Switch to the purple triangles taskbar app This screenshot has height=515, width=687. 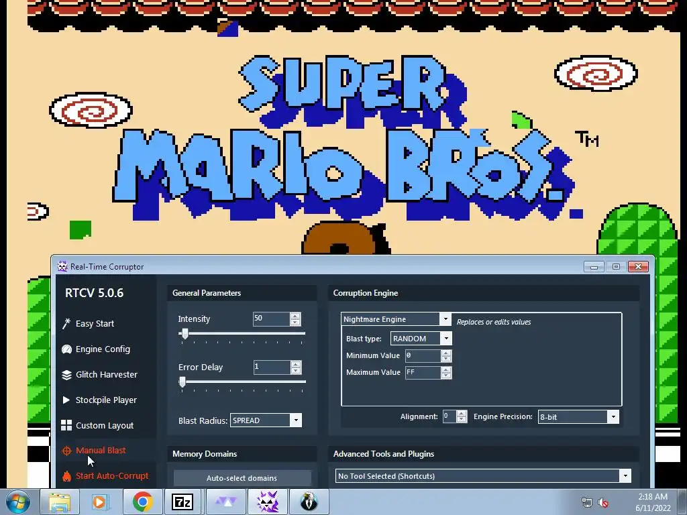[225, 502]
